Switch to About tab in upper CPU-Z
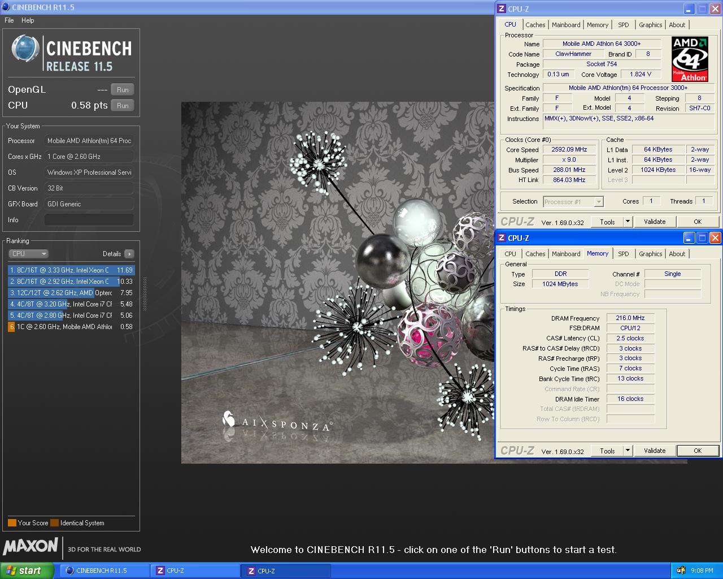The image size is (723, 579). (677, 25)
